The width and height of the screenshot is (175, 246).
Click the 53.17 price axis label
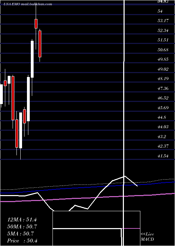[x=163, y=20]
